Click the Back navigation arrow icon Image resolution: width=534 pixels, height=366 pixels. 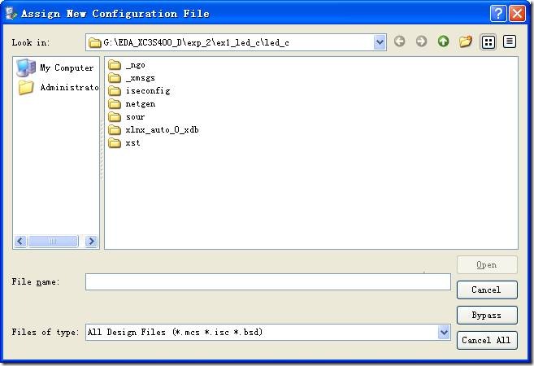399,41
